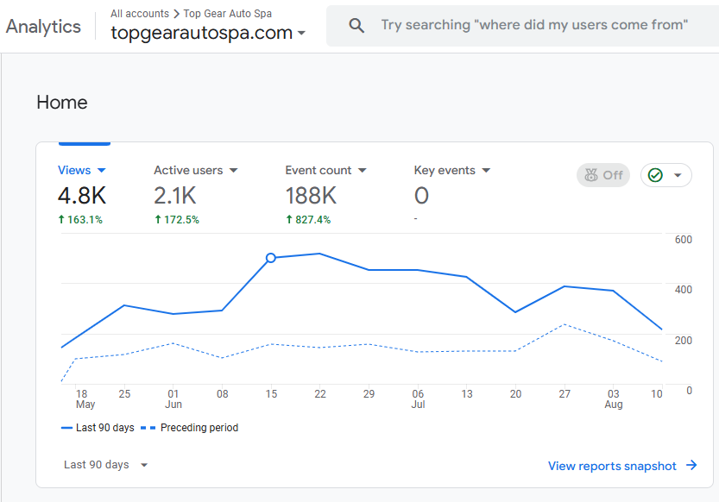Focus the Try searching input field
The image size is (719, 502).
click(x=534, y=26)
